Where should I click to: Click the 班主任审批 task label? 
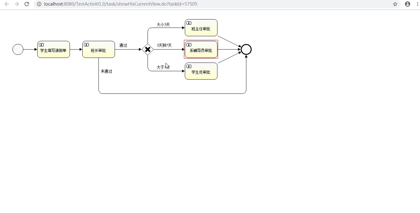click(201, 29)
